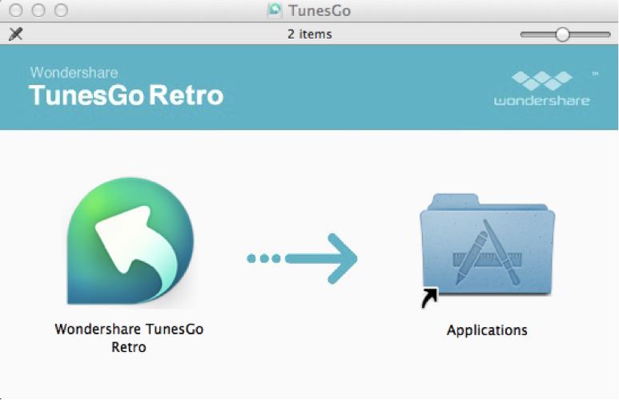Select the Applications folder shortcut icon
The width and height of the screenshot is (619, 400).
[487, 249]
